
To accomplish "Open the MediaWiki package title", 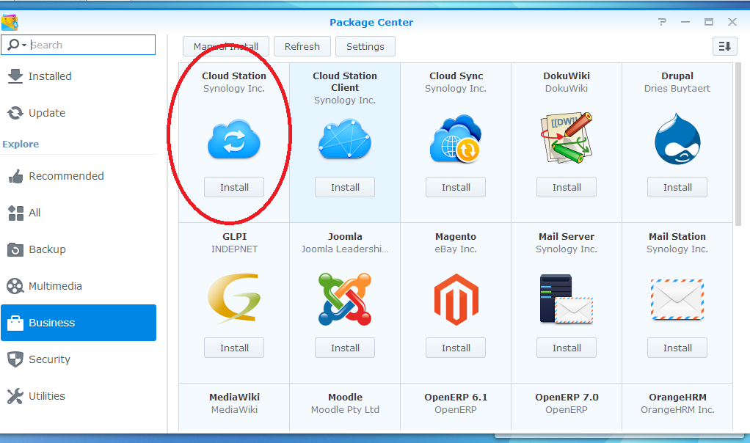I will coord(234,397).
